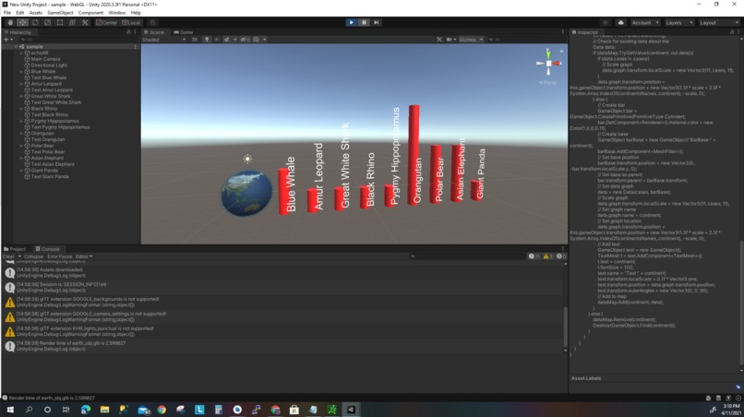Toggle Local handle rotation button
Image resolution: width=744 pixels, height=417 pixels.
coord(131,22)
